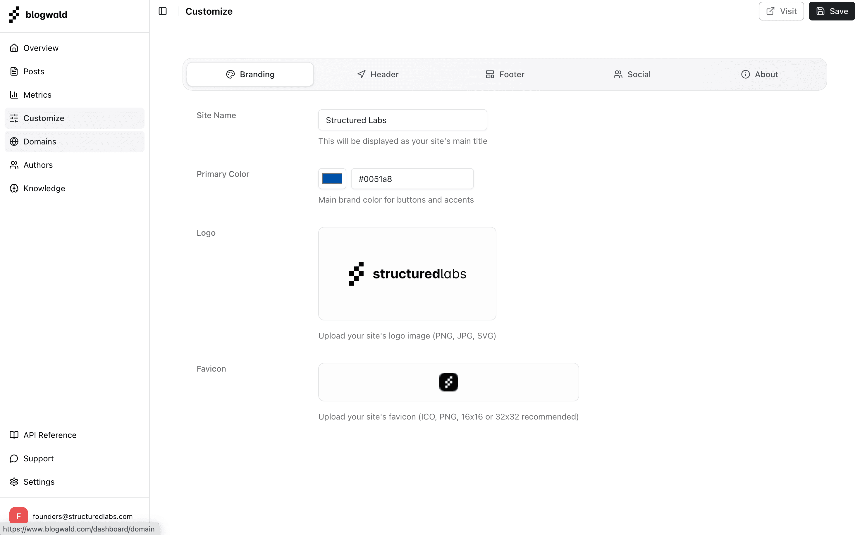The width and height of the screenshot is (860, 535).
Task: Click the Support chat bubble icon
Action: [x=14, y=458]
